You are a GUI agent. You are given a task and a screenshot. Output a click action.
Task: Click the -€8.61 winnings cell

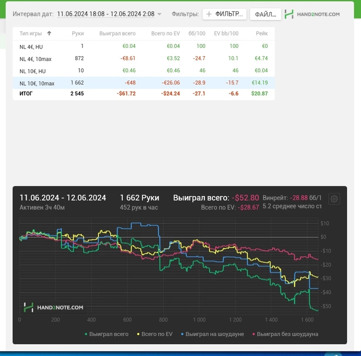click(128, 58)
